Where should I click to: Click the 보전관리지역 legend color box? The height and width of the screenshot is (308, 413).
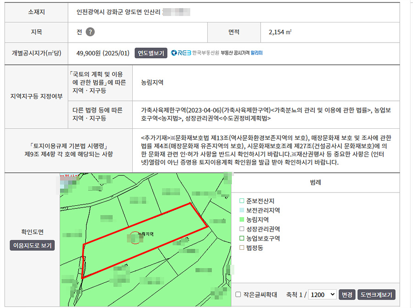(x=242, y=210)
